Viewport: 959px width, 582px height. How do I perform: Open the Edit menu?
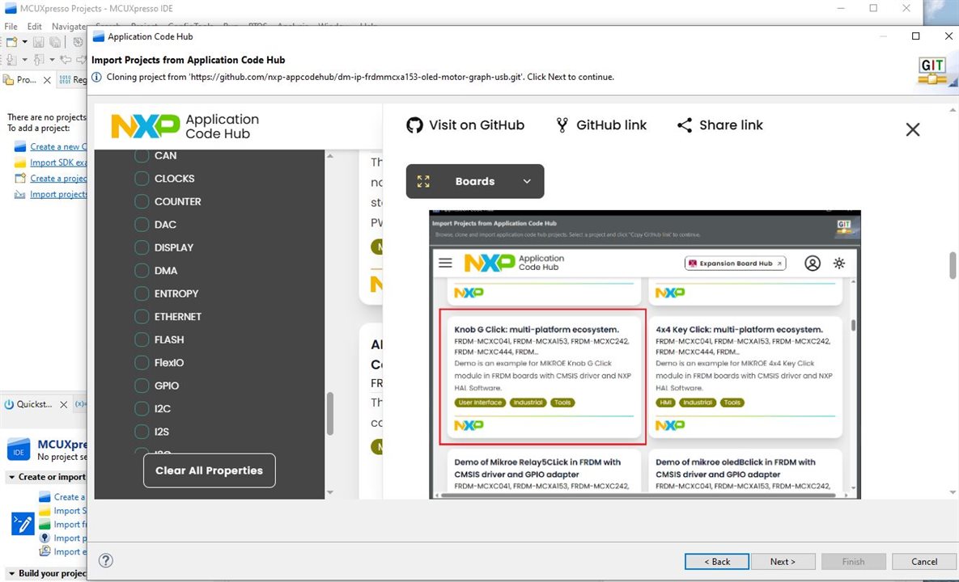(34, 26)
